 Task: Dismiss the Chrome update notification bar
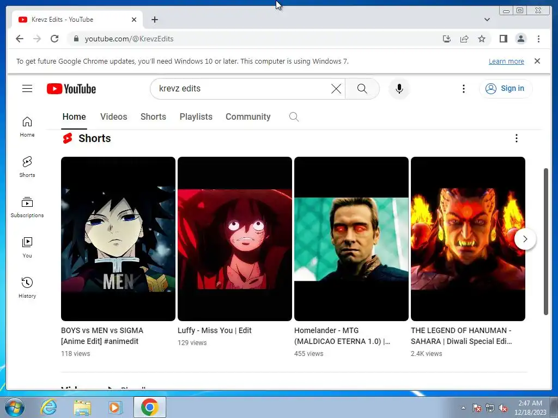[537, 61]
